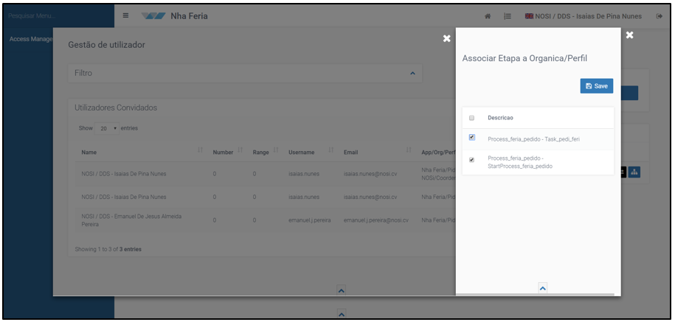
Task: Select NOSI / DDS - Emanuel De Jesus Almeida Pereira
Action: [x=131, y=220]
